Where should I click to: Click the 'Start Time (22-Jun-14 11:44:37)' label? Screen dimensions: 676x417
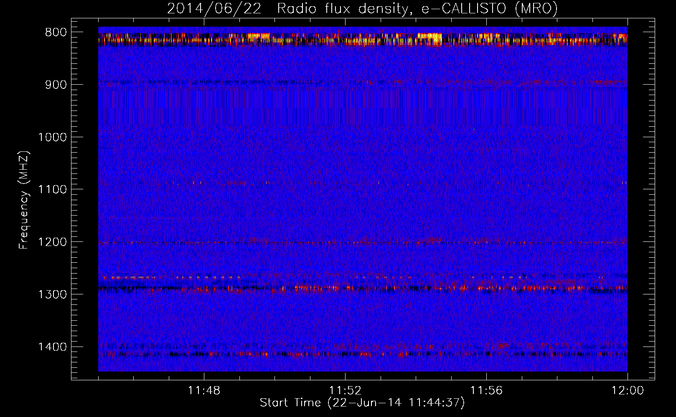362,403
